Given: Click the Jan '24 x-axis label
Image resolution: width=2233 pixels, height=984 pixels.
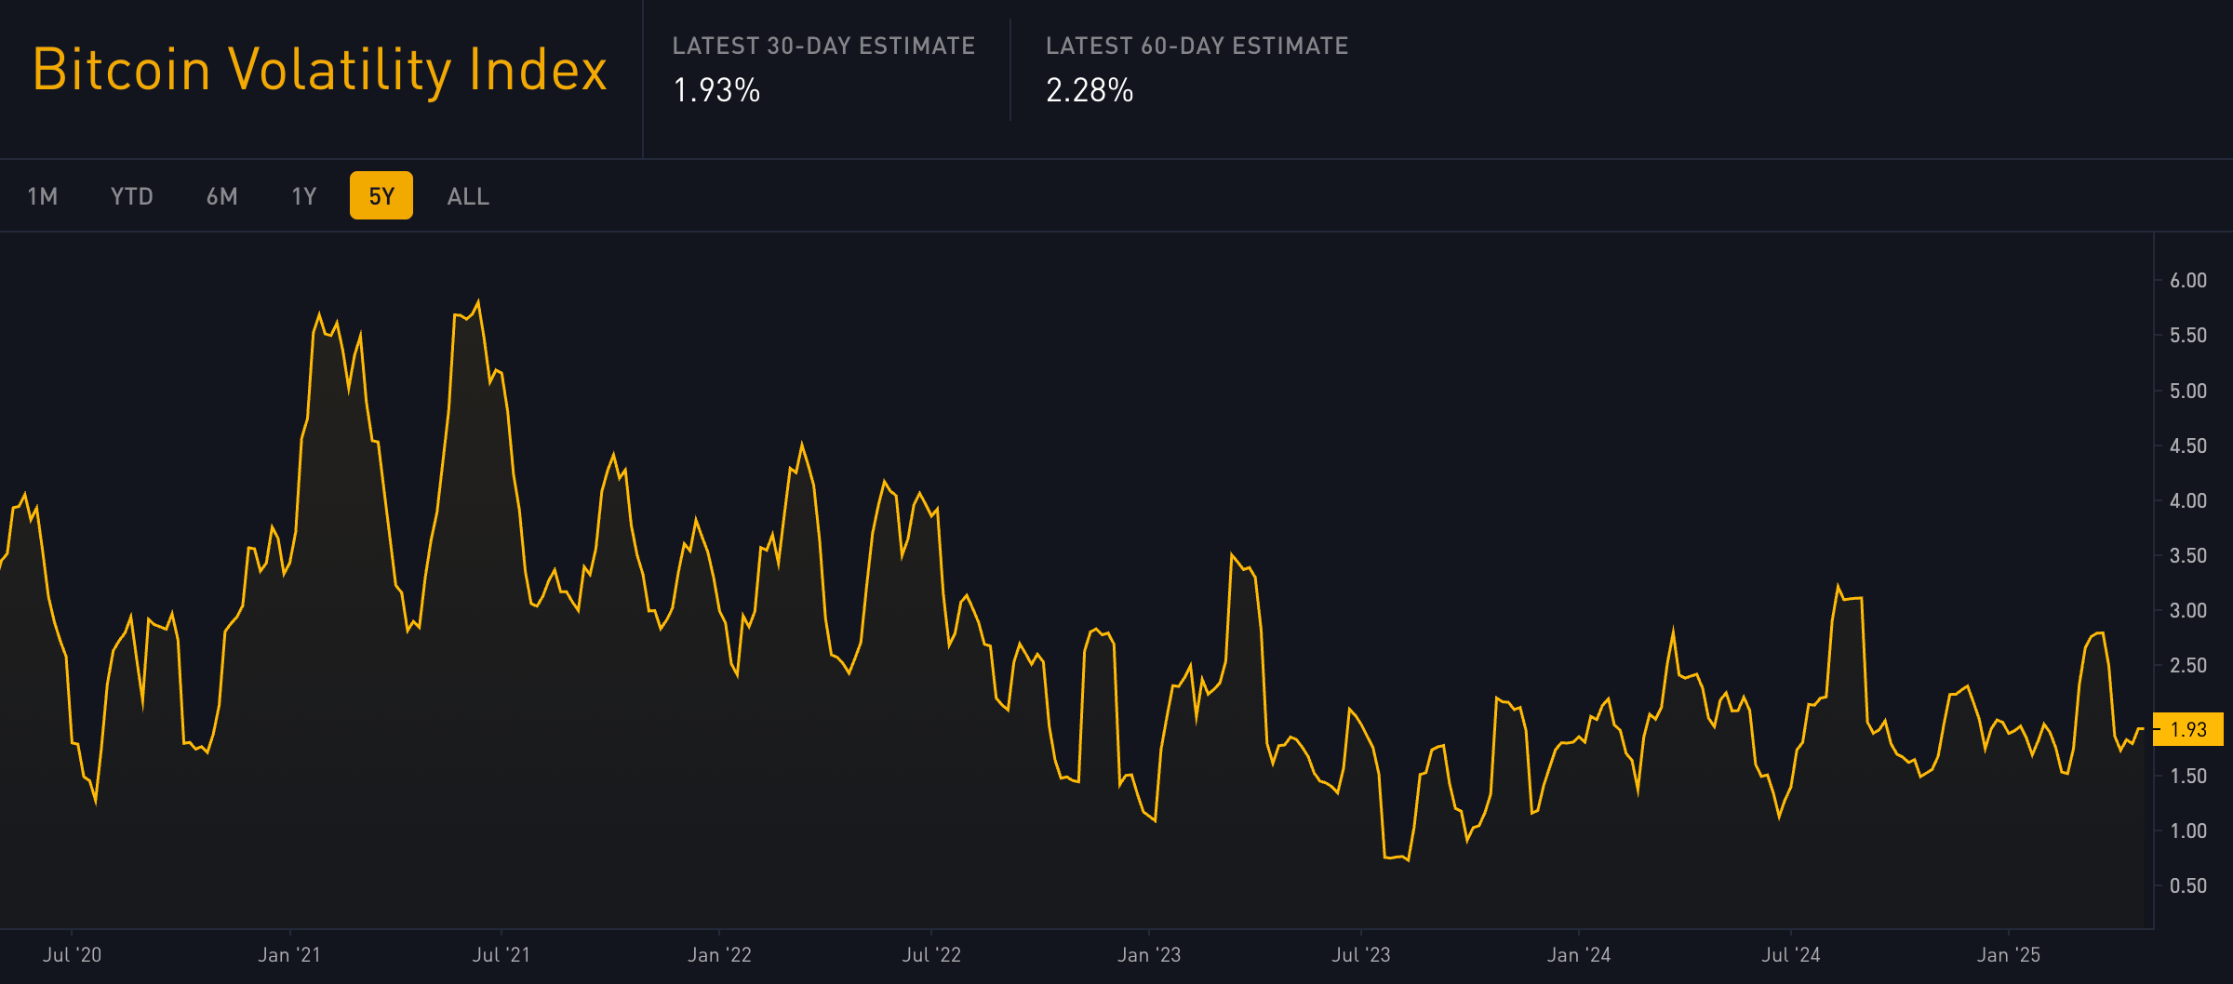Looking at the screenshot, I should point(1579,955).
